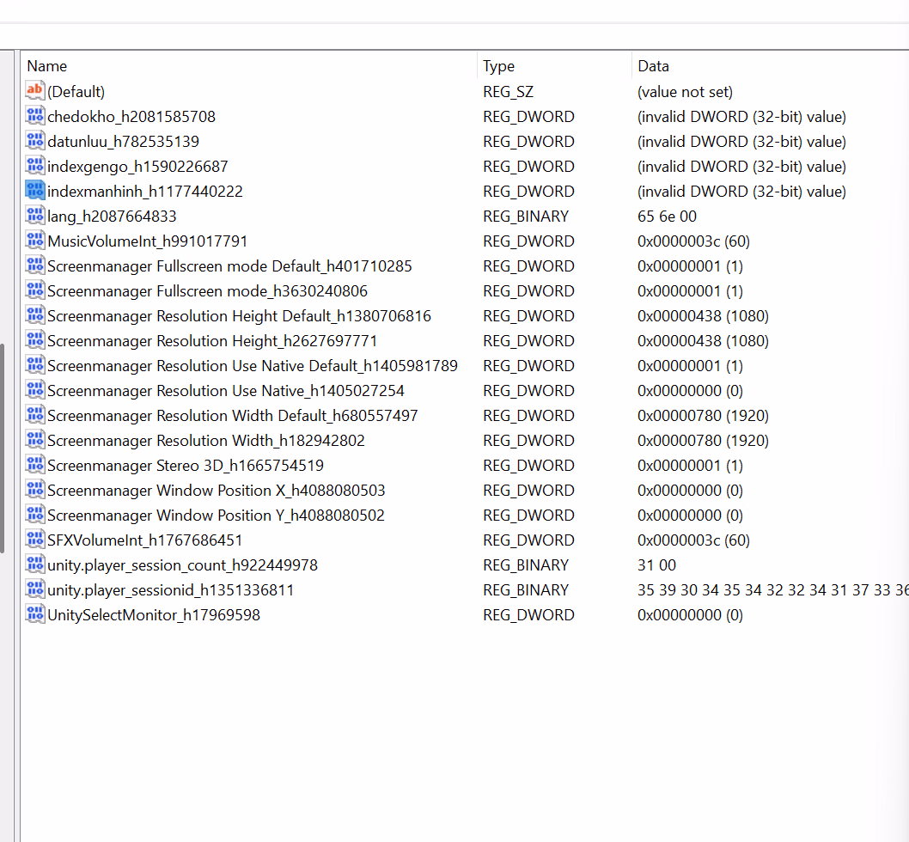Screen dimensions: 909x842
Task: Select the unity.player_session_count value name
Action: pyautogui.click(x=183, y=565)
